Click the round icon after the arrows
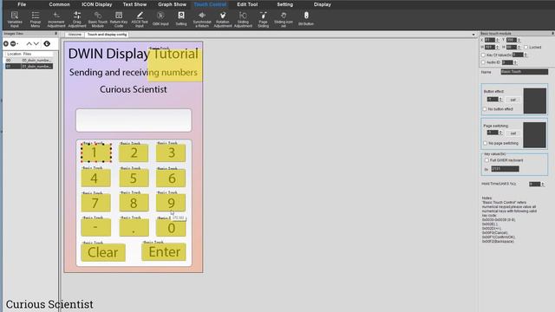Image resolution: width=555 pixels, height=312 pixels. [47, 43]
